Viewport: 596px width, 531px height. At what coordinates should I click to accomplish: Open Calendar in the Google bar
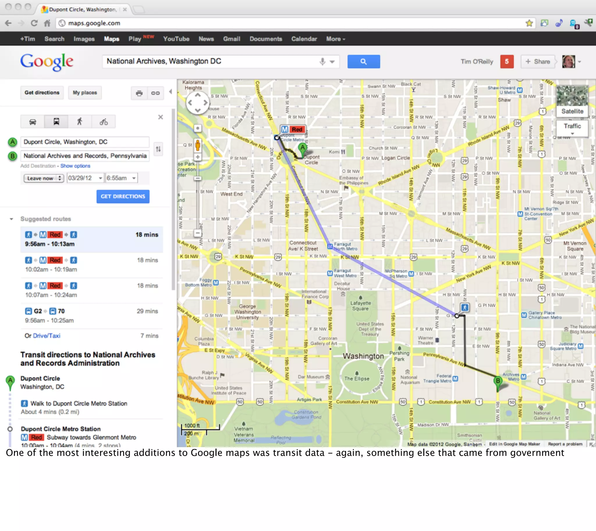304,39
